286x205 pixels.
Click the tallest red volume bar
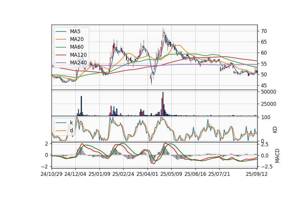pyautogui.click(x=163, y=104)
